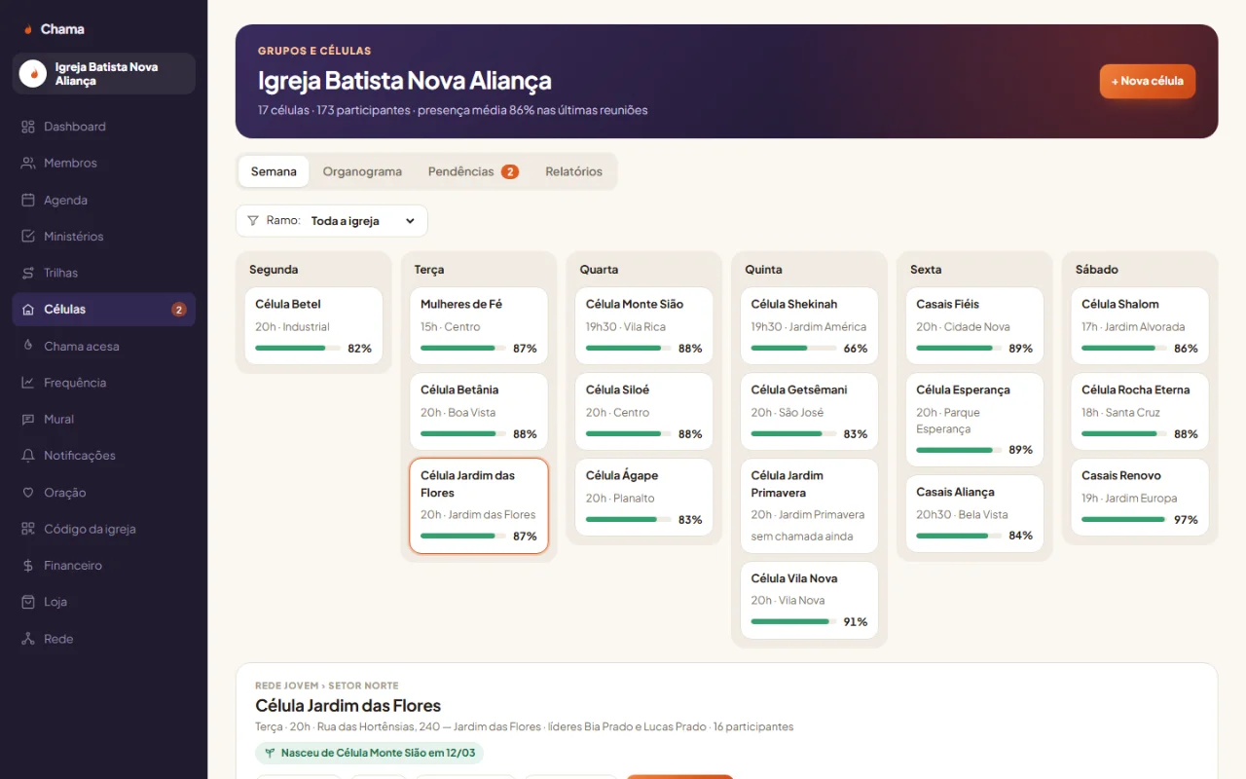Click the Agenda calendar icon
Screen dimensions: 1246x779
tap(27, 200)
